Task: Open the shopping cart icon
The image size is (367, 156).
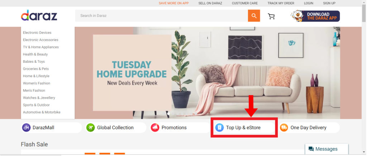Action: click(x=271, y=16)
